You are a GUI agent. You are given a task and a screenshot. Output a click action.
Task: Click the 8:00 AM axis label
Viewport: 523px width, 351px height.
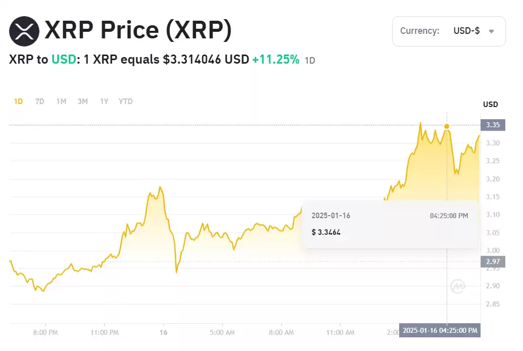coord(281,332)
